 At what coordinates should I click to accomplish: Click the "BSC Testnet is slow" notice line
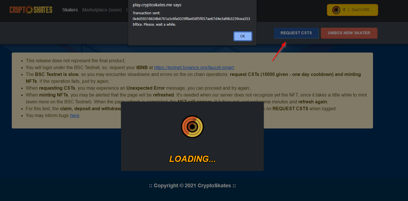tap(193, 78)
